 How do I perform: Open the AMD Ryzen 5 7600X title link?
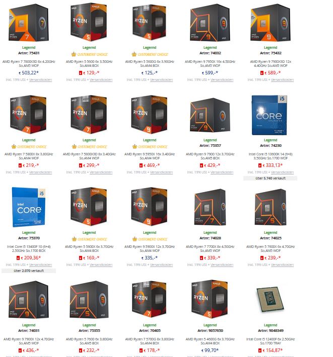pyautogui.click(x=271, y=248)
